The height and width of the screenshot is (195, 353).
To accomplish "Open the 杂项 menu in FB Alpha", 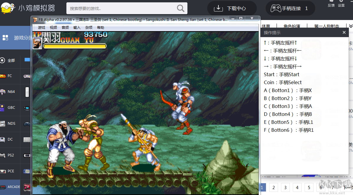I will (x=89, y=28).
